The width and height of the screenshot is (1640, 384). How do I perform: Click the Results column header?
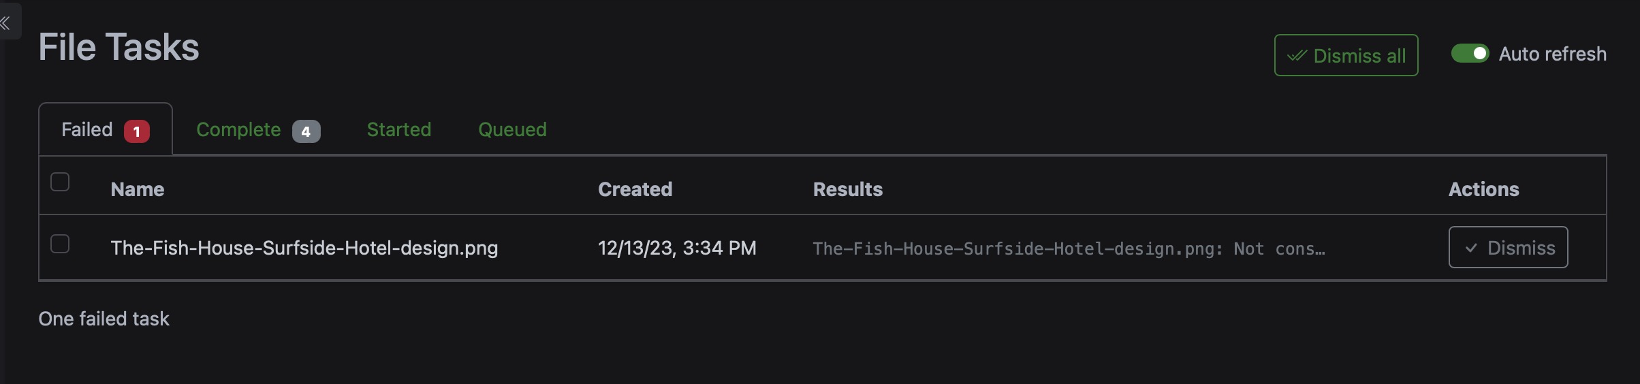tap(847, 189)
